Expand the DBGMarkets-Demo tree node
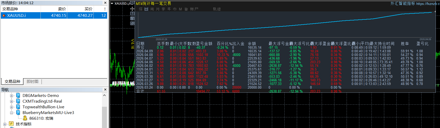Screen dimensions: 440x128 tap(11, 96)
